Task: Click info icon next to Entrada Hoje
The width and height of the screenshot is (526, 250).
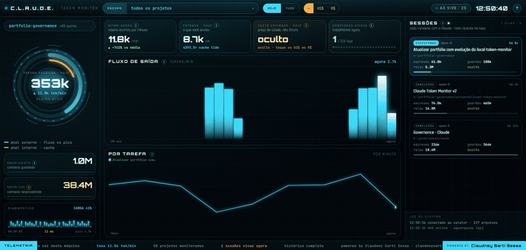Action: click(217, 25)
